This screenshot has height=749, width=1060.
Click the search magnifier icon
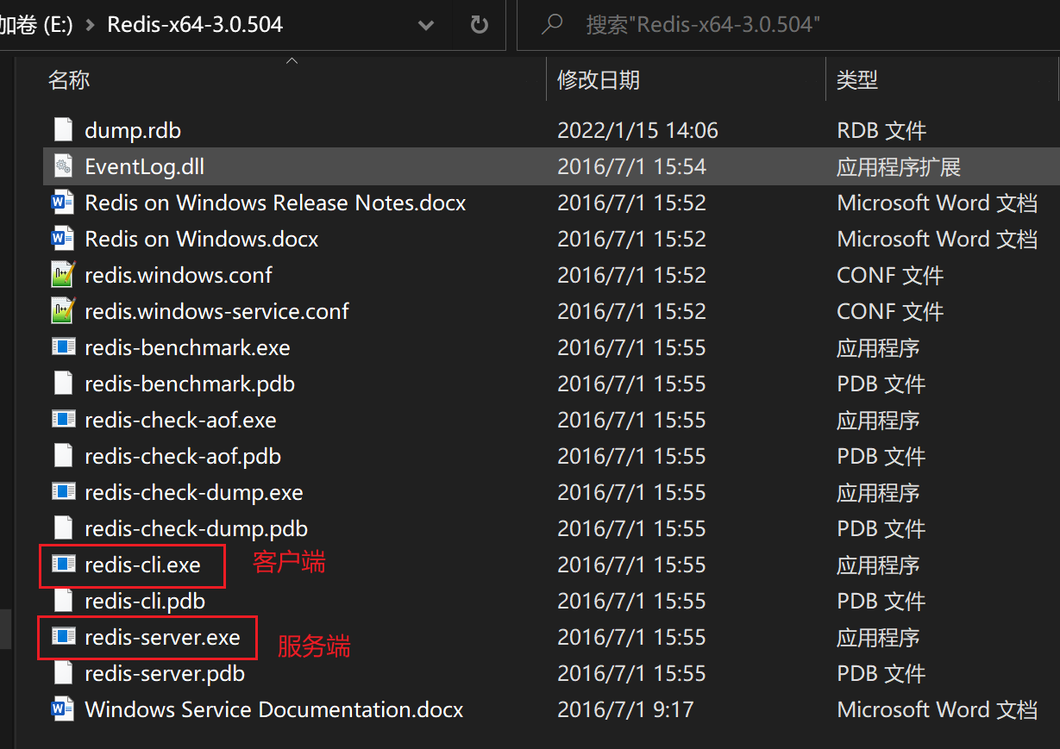tap(551, 25)
